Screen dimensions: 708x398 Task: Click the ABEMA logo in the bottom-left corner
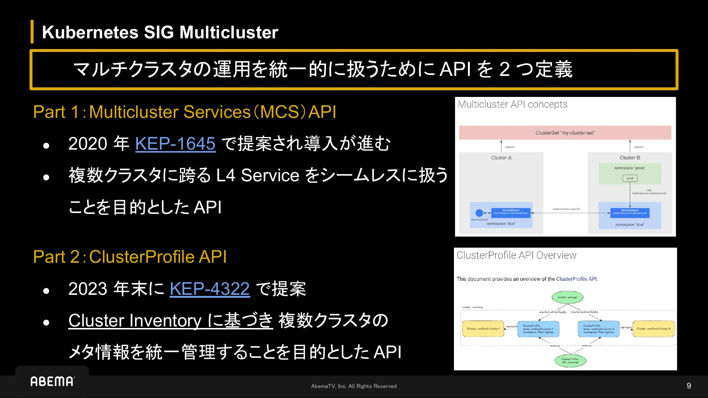click(52, 381)
